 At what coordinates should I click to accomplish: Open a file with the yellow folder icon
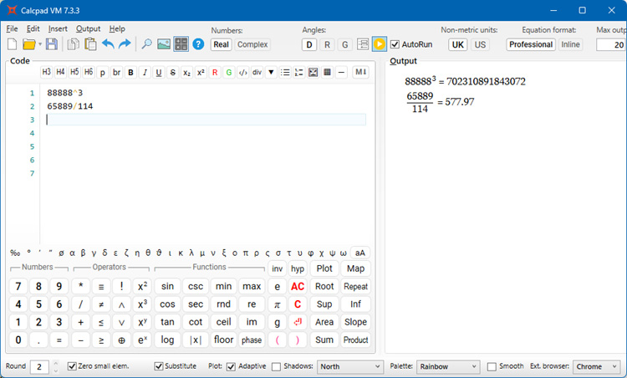point(28,44)
